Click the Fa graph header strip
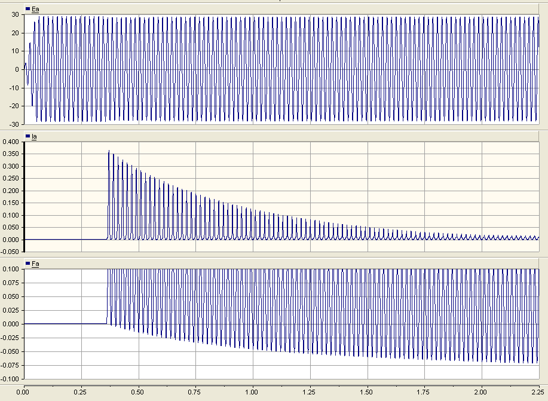 (281, 264)
